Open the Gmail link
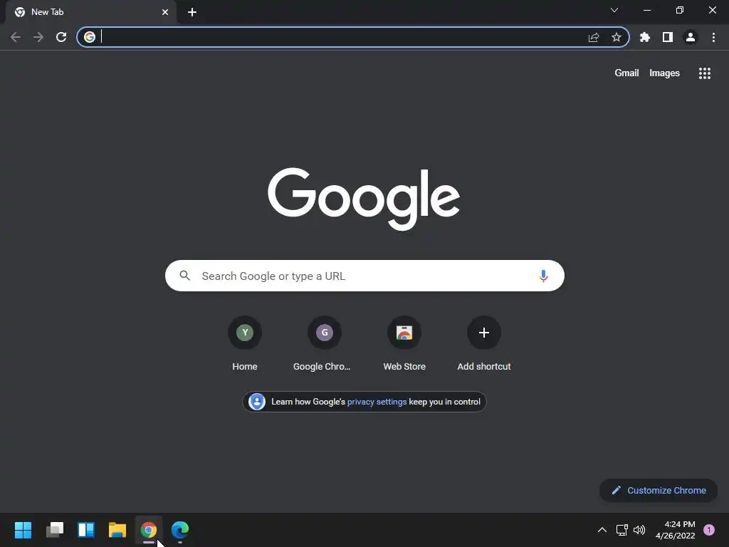Screen dimensions: 729x547 (626, 73)
